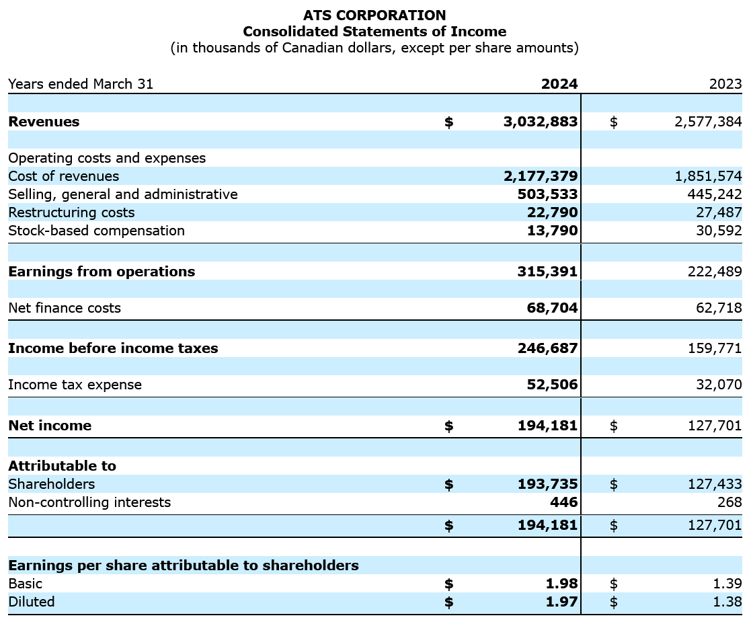Click the ATS CORPORATION title
751x624 pixels.
(x=374, y=15)
